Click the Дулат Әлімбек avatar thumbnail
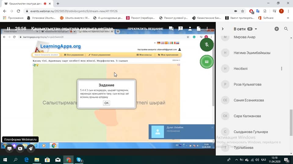This screenshot has width=293, height=164. pos(157,132)
